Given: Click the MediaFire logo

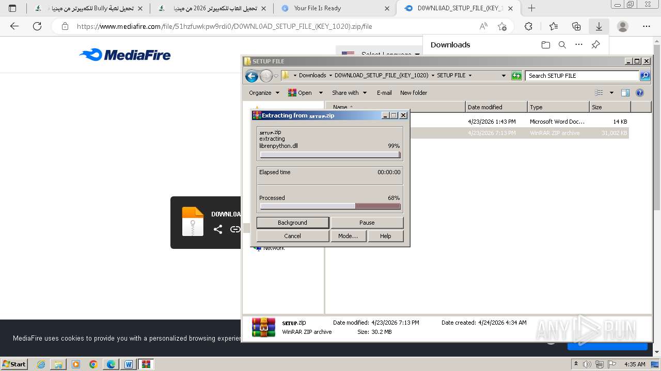Looking at the screenshot, I should (x=125, y=55).
